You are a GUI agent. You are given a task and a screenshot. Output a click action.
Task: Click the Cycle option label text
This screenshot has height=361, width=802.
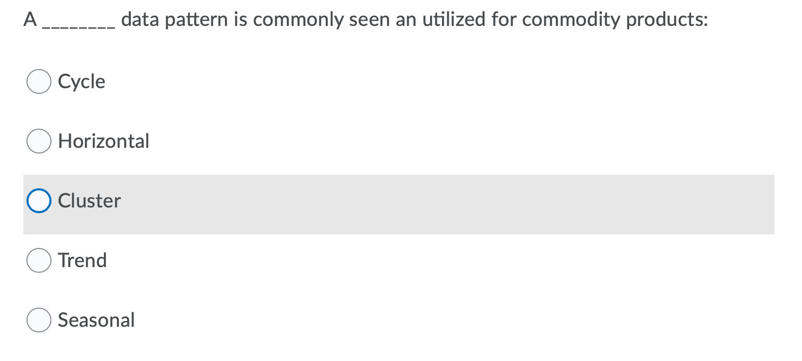coord(82,81)
